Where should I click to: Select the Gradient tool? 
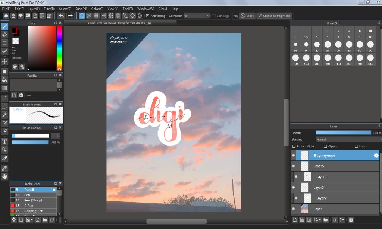click(x=4, y=88)
